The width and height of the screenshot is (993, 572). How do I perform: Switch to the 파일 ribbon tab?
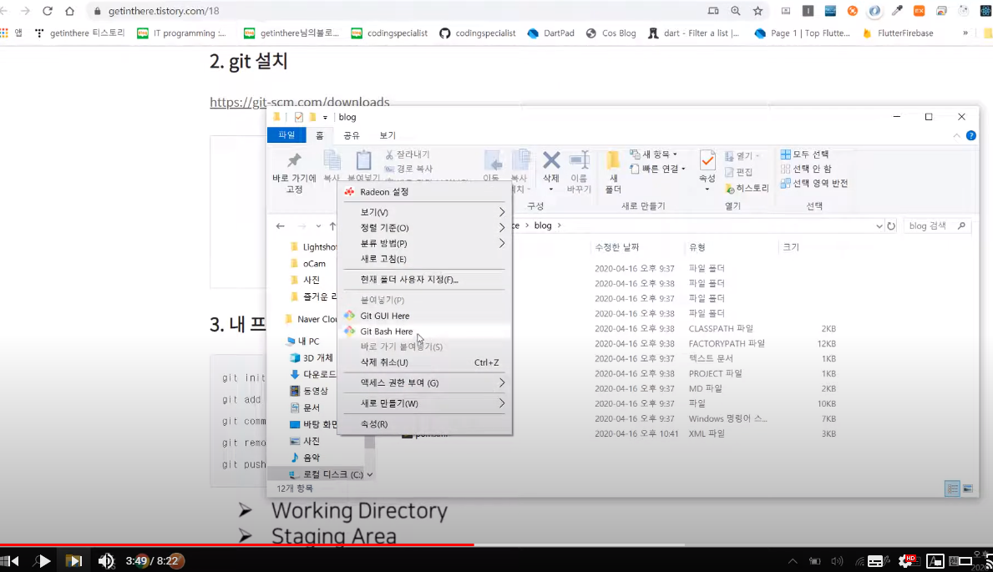(287, 135)
